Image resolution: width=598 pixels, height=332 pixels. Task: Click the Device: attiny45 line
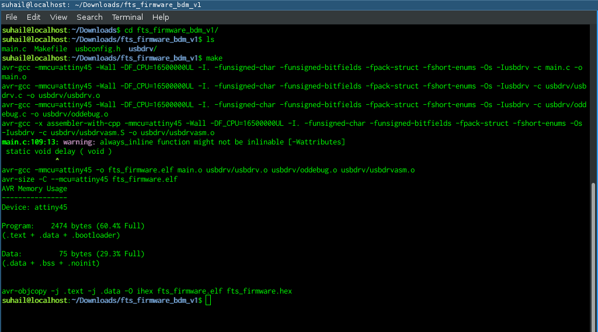pos(34,207)
